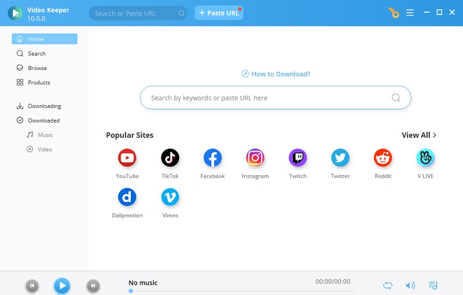463x295 pixels.
Task: Open the hamburger menu in title bar
Action: 410,13
